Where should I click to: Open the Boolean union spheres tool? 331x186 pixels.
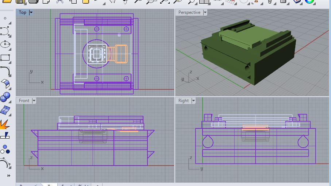coord(5,97)
